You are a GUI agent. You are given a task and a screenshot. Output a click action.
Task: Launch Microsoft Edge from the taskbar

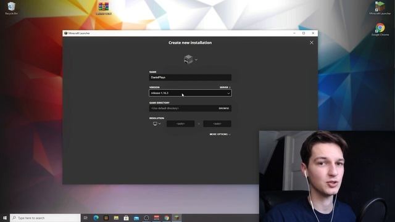96,218
